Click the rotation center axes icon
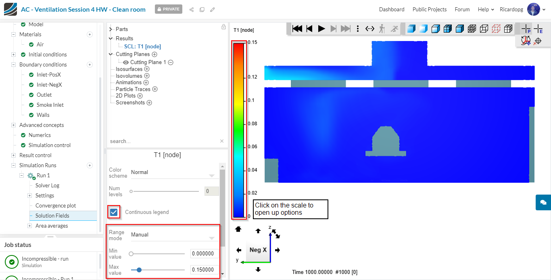551x280 pixels. coord(526,41)
